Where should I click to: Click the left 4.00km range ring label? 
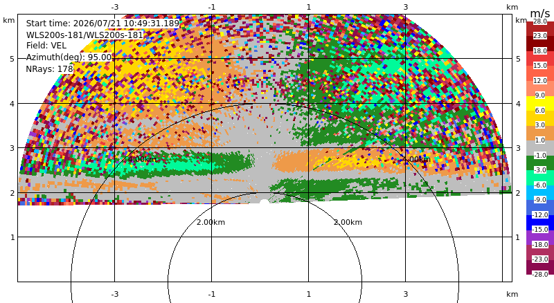[x=142, y=159]
